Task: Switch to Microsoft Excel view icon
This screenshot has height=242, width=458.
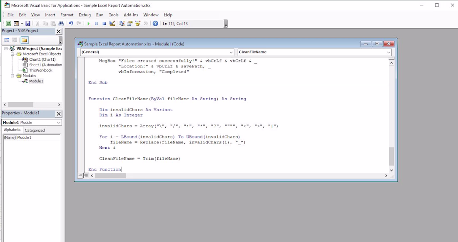Action: click(8, 24)
